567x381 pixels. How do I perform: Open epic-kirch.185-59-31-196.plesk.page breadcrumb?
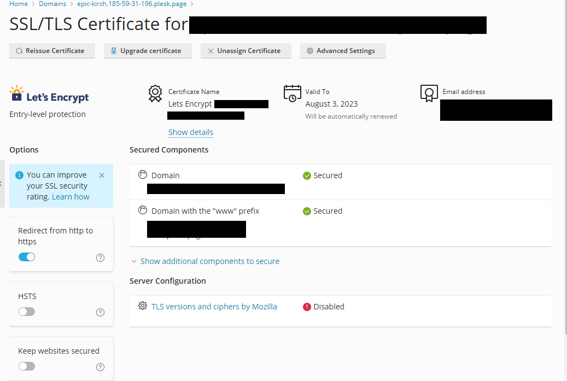[x=132, y=4]
